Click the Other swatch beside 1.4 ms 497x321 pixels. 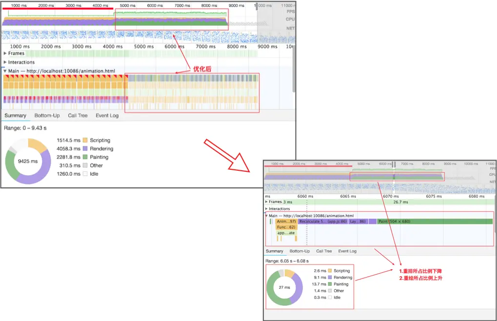[x=330, y=291]
